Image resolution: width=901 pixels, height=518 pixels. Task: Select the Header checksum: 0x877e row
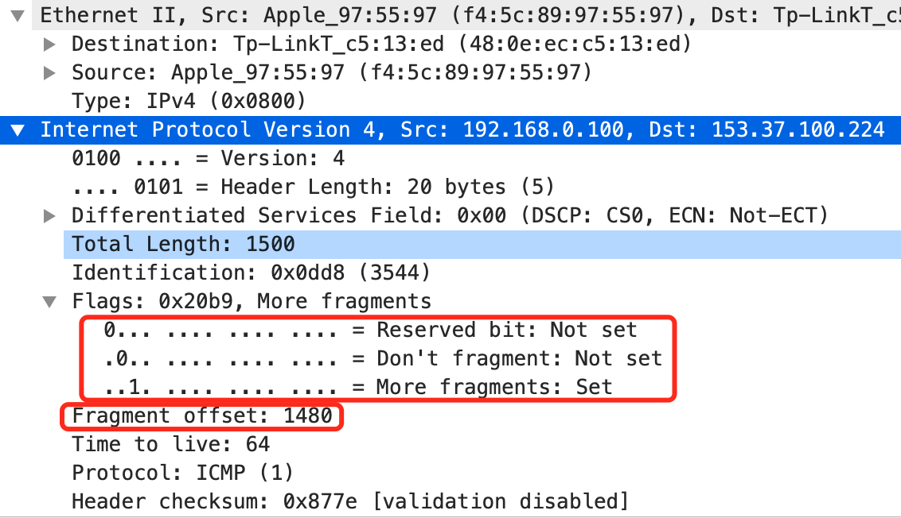click(349, 502)
